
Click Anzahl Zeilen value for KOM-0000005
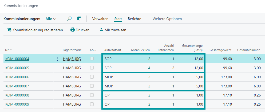[149, 68]
